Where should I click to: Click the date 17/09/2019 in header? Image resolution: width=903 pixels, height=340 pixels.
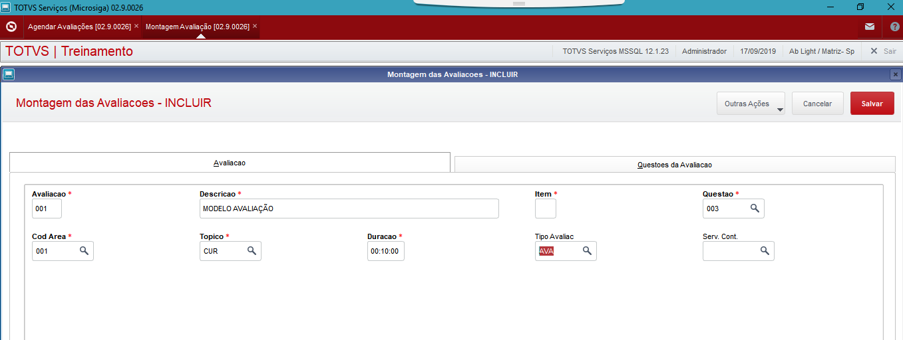[758, 51]
